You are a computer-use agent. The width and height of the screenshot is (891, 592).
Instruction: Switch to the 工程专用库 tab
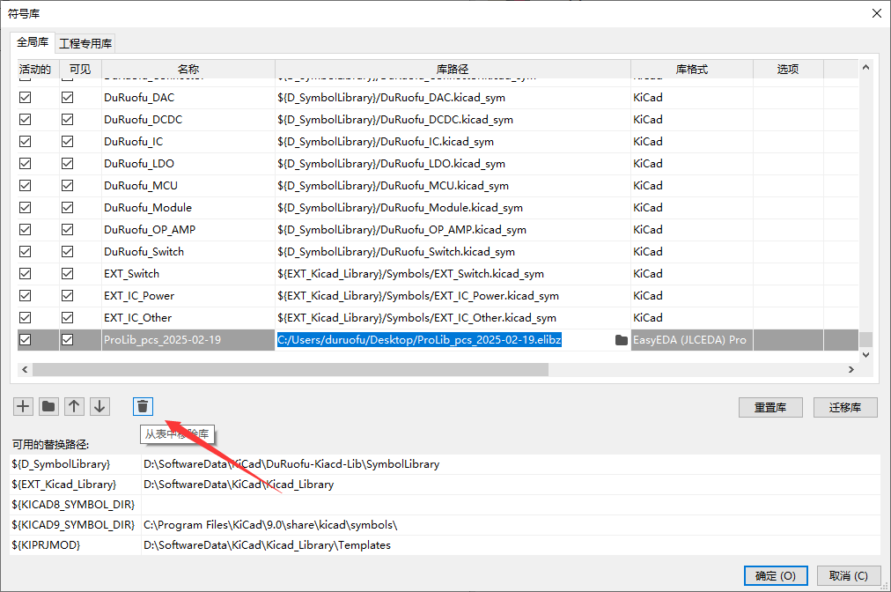(85, 43)
